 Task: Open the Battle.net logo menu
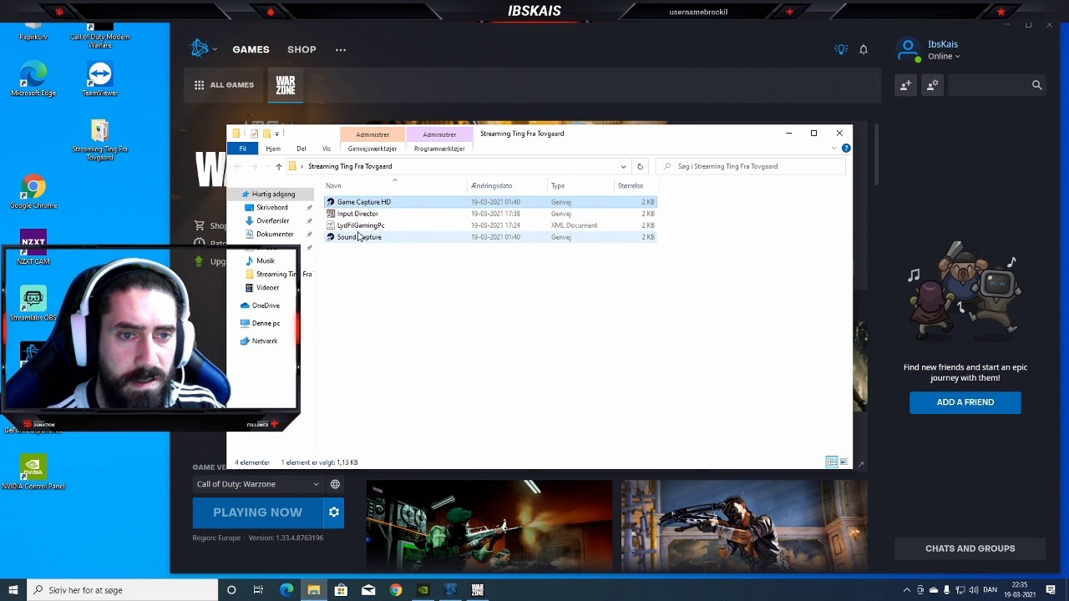(203, 49)
